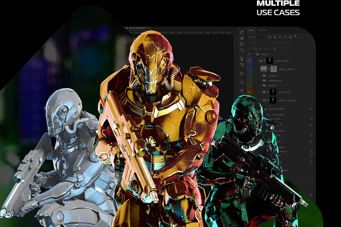Open the 3D cube panel icon
Image resolution: width=341 pixels, height=227 pixels.
[242, 73]
